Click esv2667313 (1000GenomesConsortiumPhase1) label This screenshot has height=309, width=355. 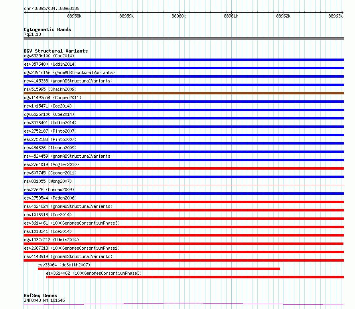click(72, 248)
